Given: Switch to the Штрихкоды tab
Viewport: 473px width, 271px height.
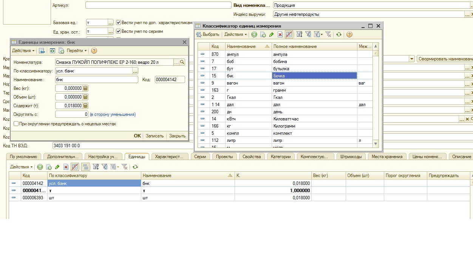Looking at the screenshot, I should [x=351, y=157].
